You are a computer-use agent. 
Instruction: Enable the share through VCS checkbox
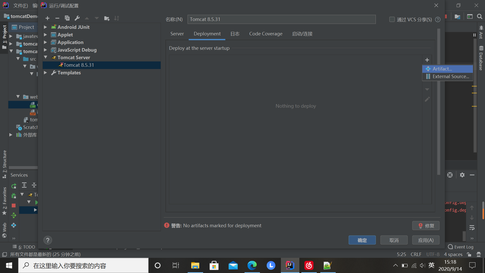click(x=392, y=19)
